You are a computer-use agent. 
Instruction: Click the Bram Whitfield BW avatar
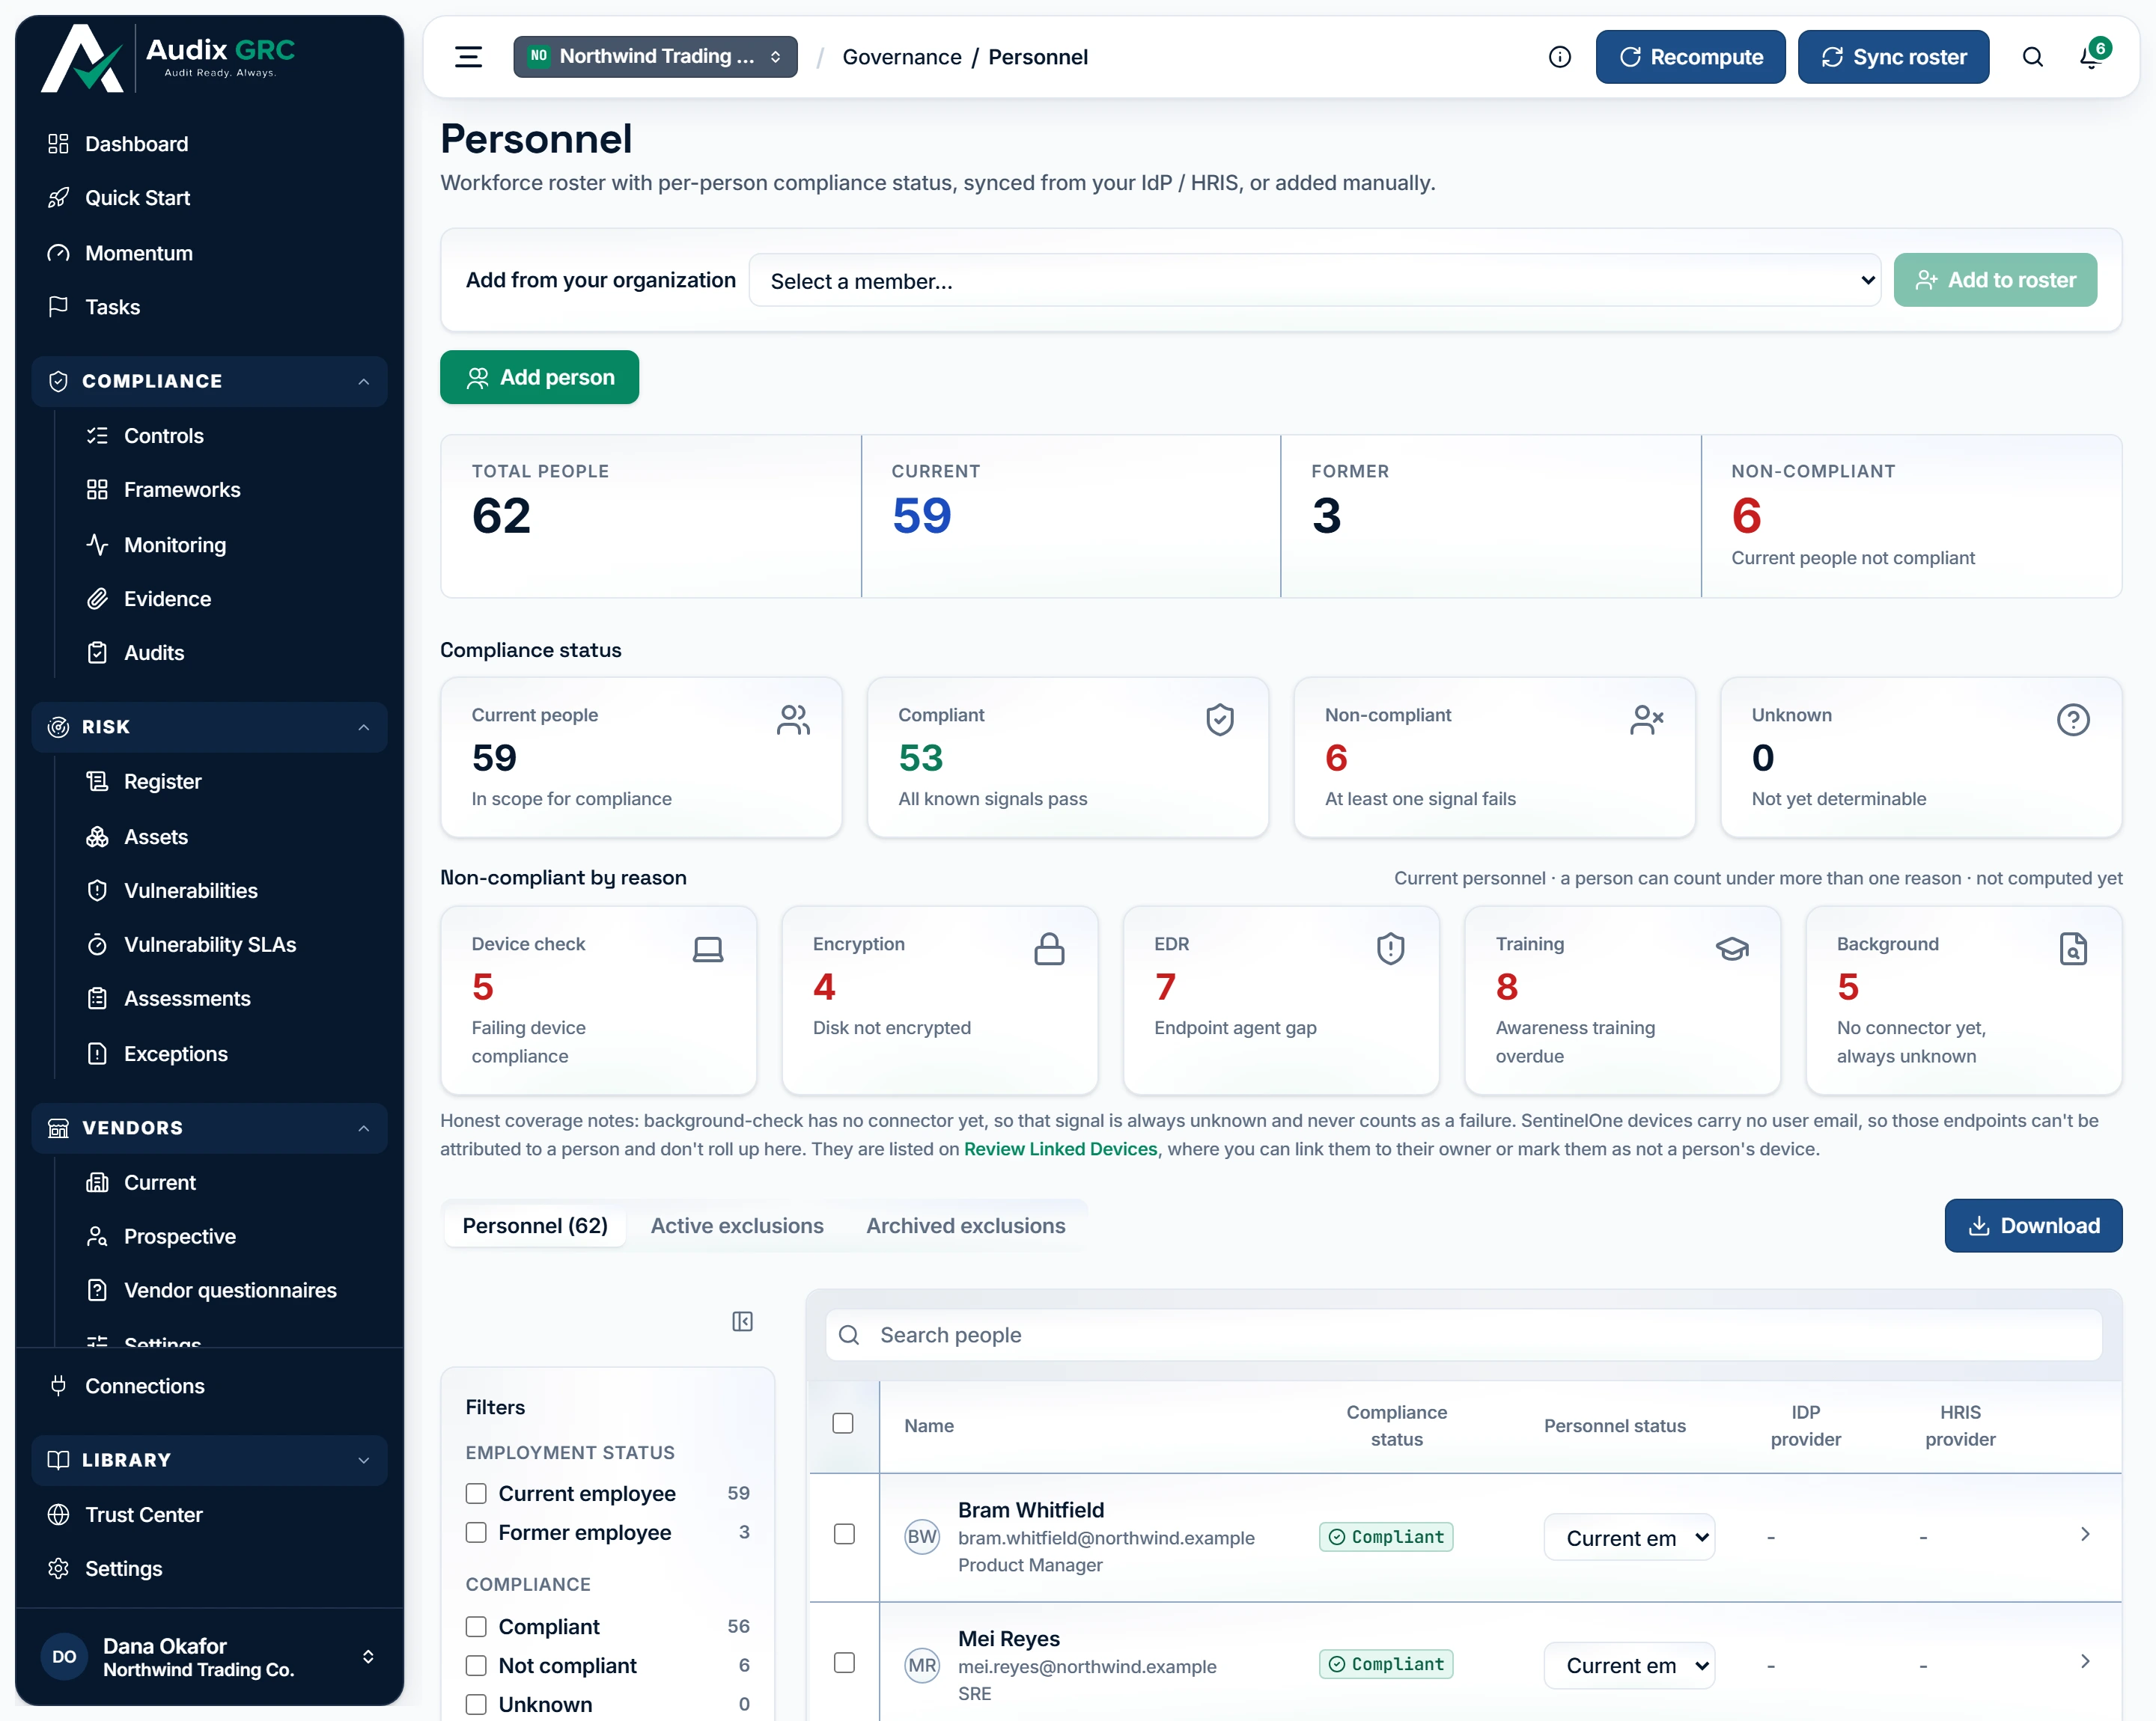click(922, 1537)
